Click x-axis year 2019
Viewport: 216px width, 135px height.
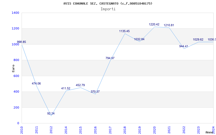[140, 130]
